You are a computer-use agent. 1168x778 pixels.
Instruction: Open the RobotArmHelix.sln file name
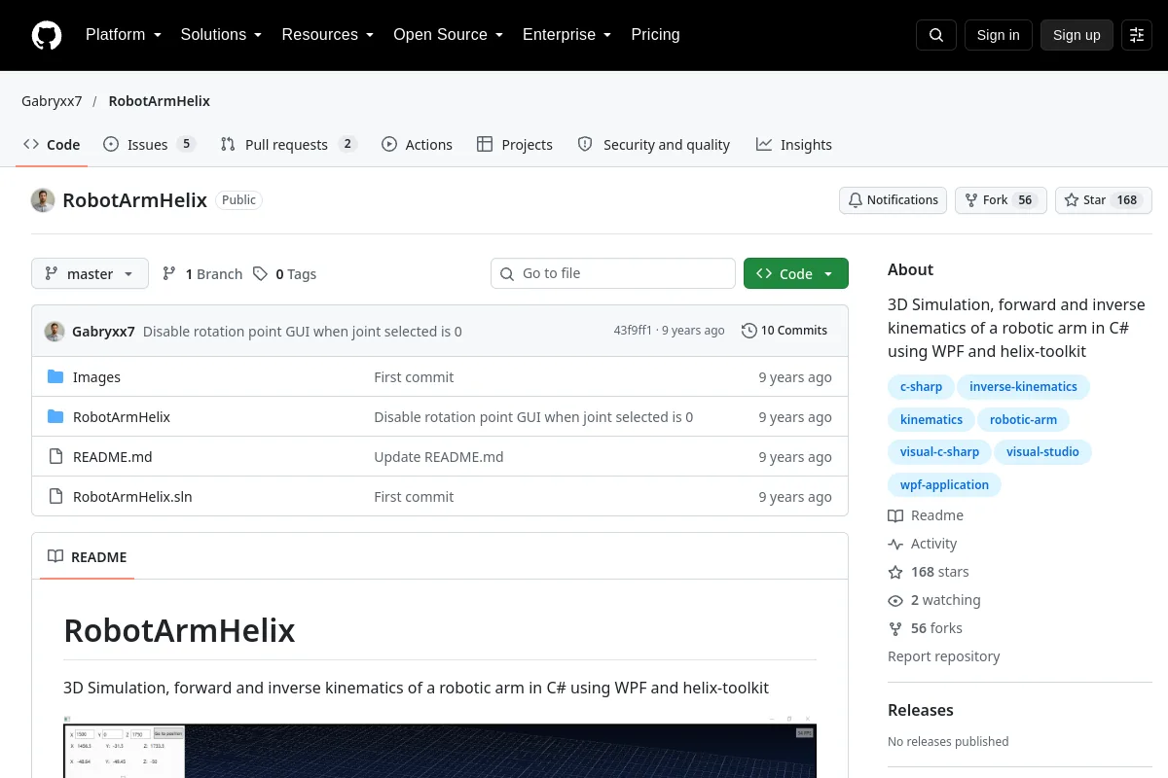pos(132,497)
